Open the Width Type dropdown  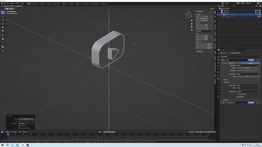pos(247,66)
